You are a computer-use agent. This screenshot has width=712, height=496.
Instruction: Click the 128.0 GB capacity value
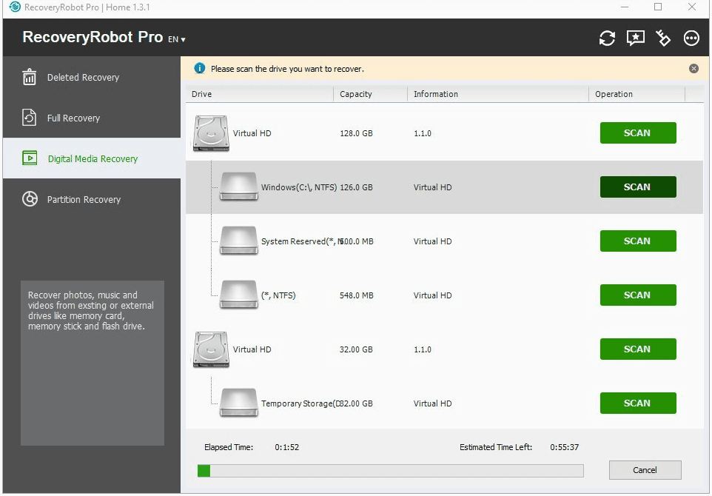tap(356, 133)
